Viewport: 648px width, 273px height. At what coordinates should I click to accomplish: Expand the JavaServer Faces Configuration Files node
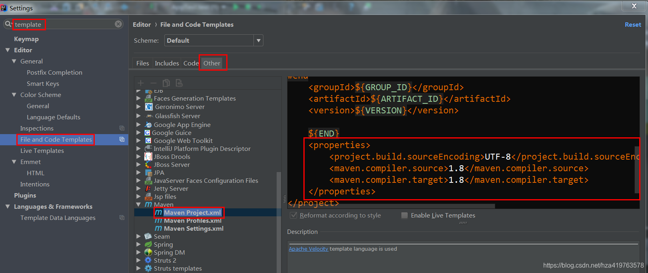tap(139, 181)
